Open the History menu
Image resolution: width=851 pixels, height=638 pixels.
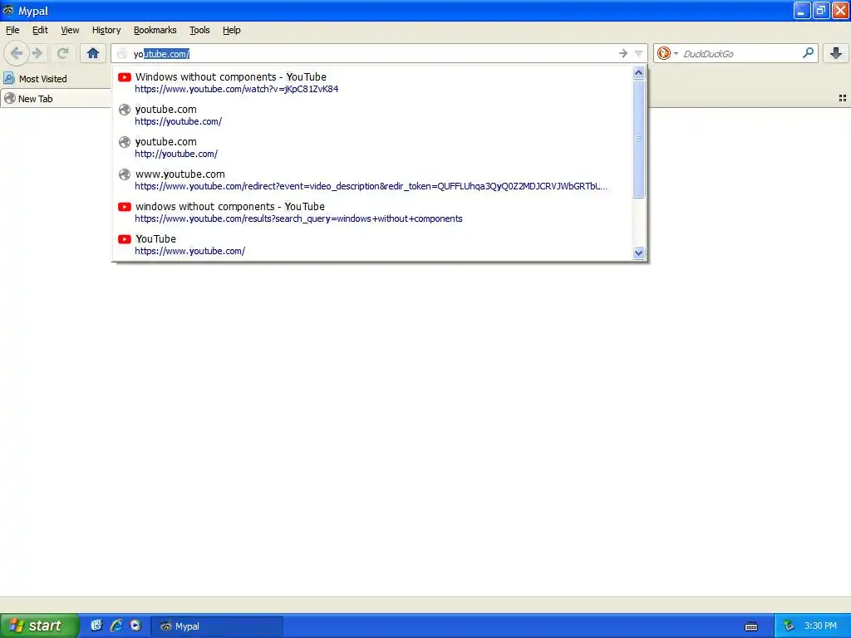coord(106,30)
